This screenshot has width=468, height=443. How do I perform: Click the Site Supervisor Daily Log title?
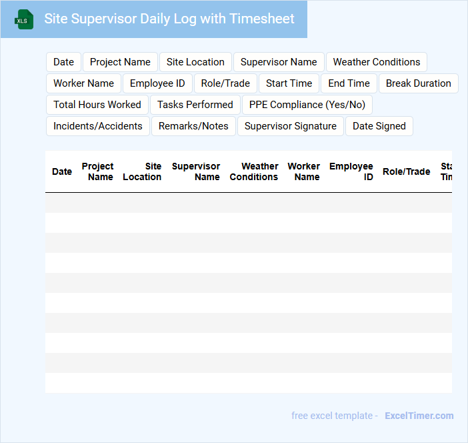click(169, 19)
